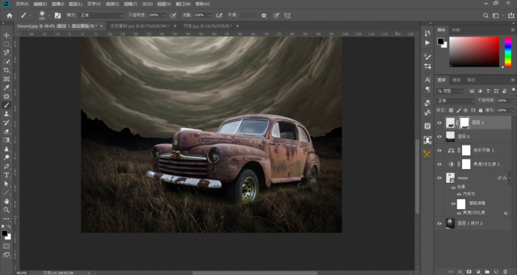Select the Hand tool

point(7,201)
